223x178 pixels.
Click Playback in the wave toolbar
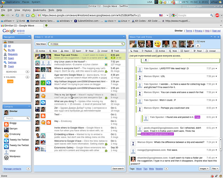click(147, 51)
